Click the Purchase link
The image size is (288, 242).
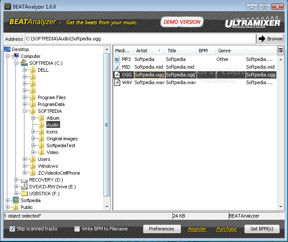tap(227, 229)
